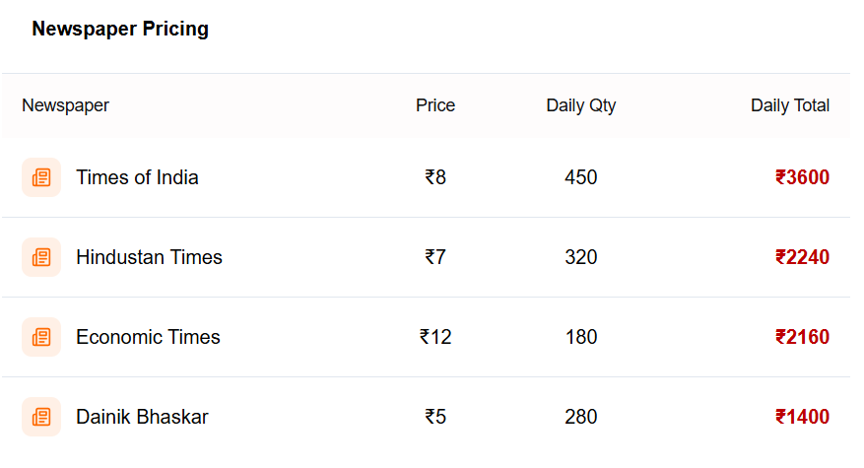Click the Daily Qty column header

pos(581,105)
